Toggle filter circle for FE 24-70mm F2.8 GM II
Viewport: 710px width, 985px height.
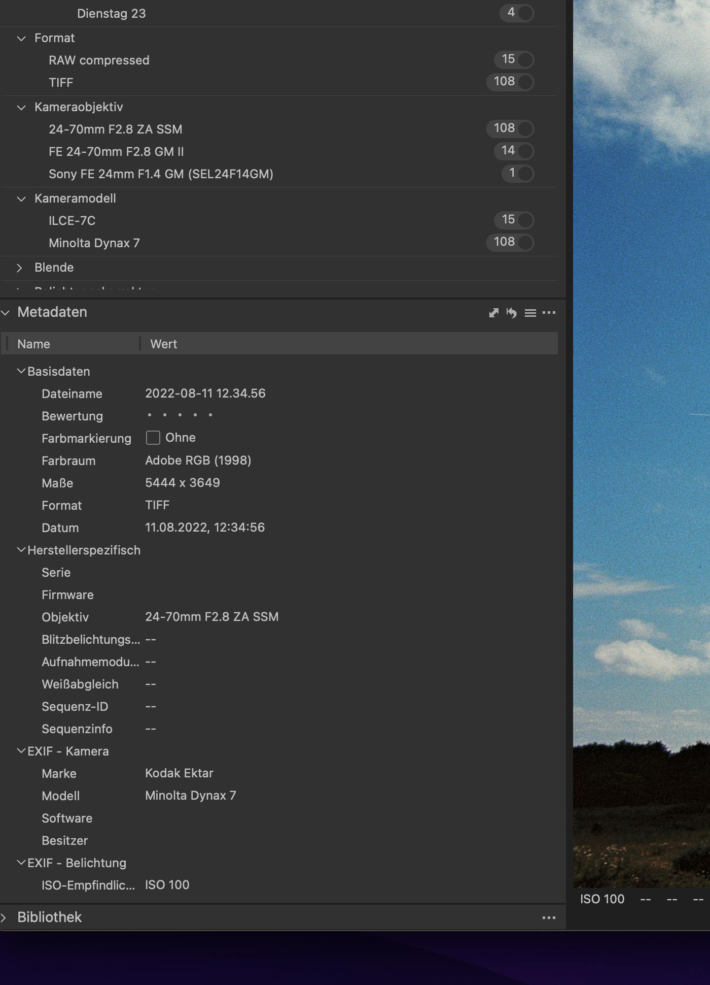point(525,151)
